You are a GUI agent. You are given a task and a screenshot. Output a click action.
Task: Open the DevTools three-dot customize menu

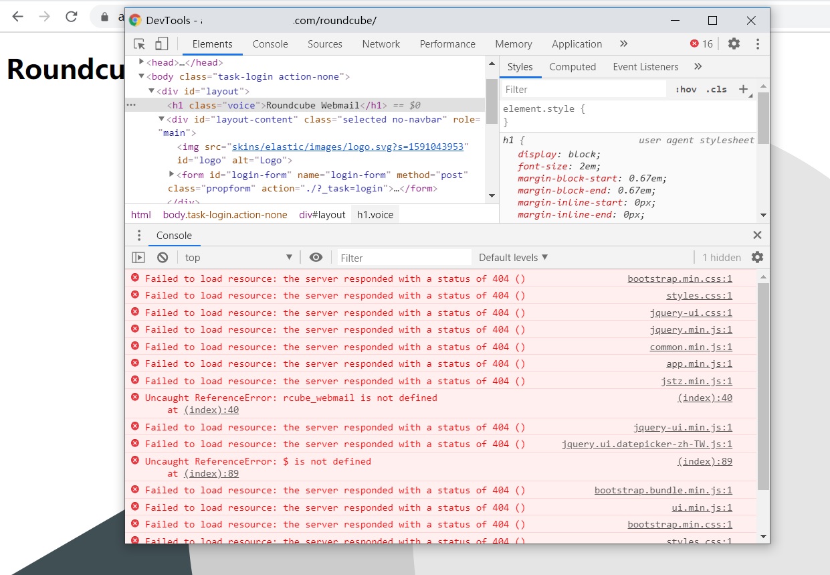[757, 44]
